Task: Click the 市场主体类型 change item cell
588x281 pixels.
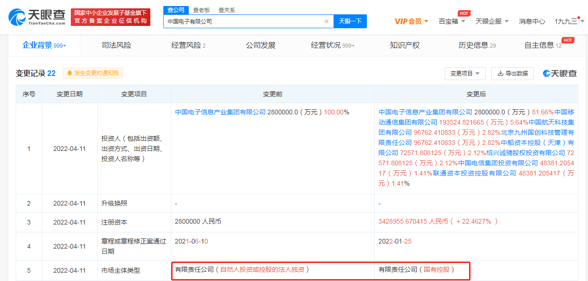Action: click(134, 270)
